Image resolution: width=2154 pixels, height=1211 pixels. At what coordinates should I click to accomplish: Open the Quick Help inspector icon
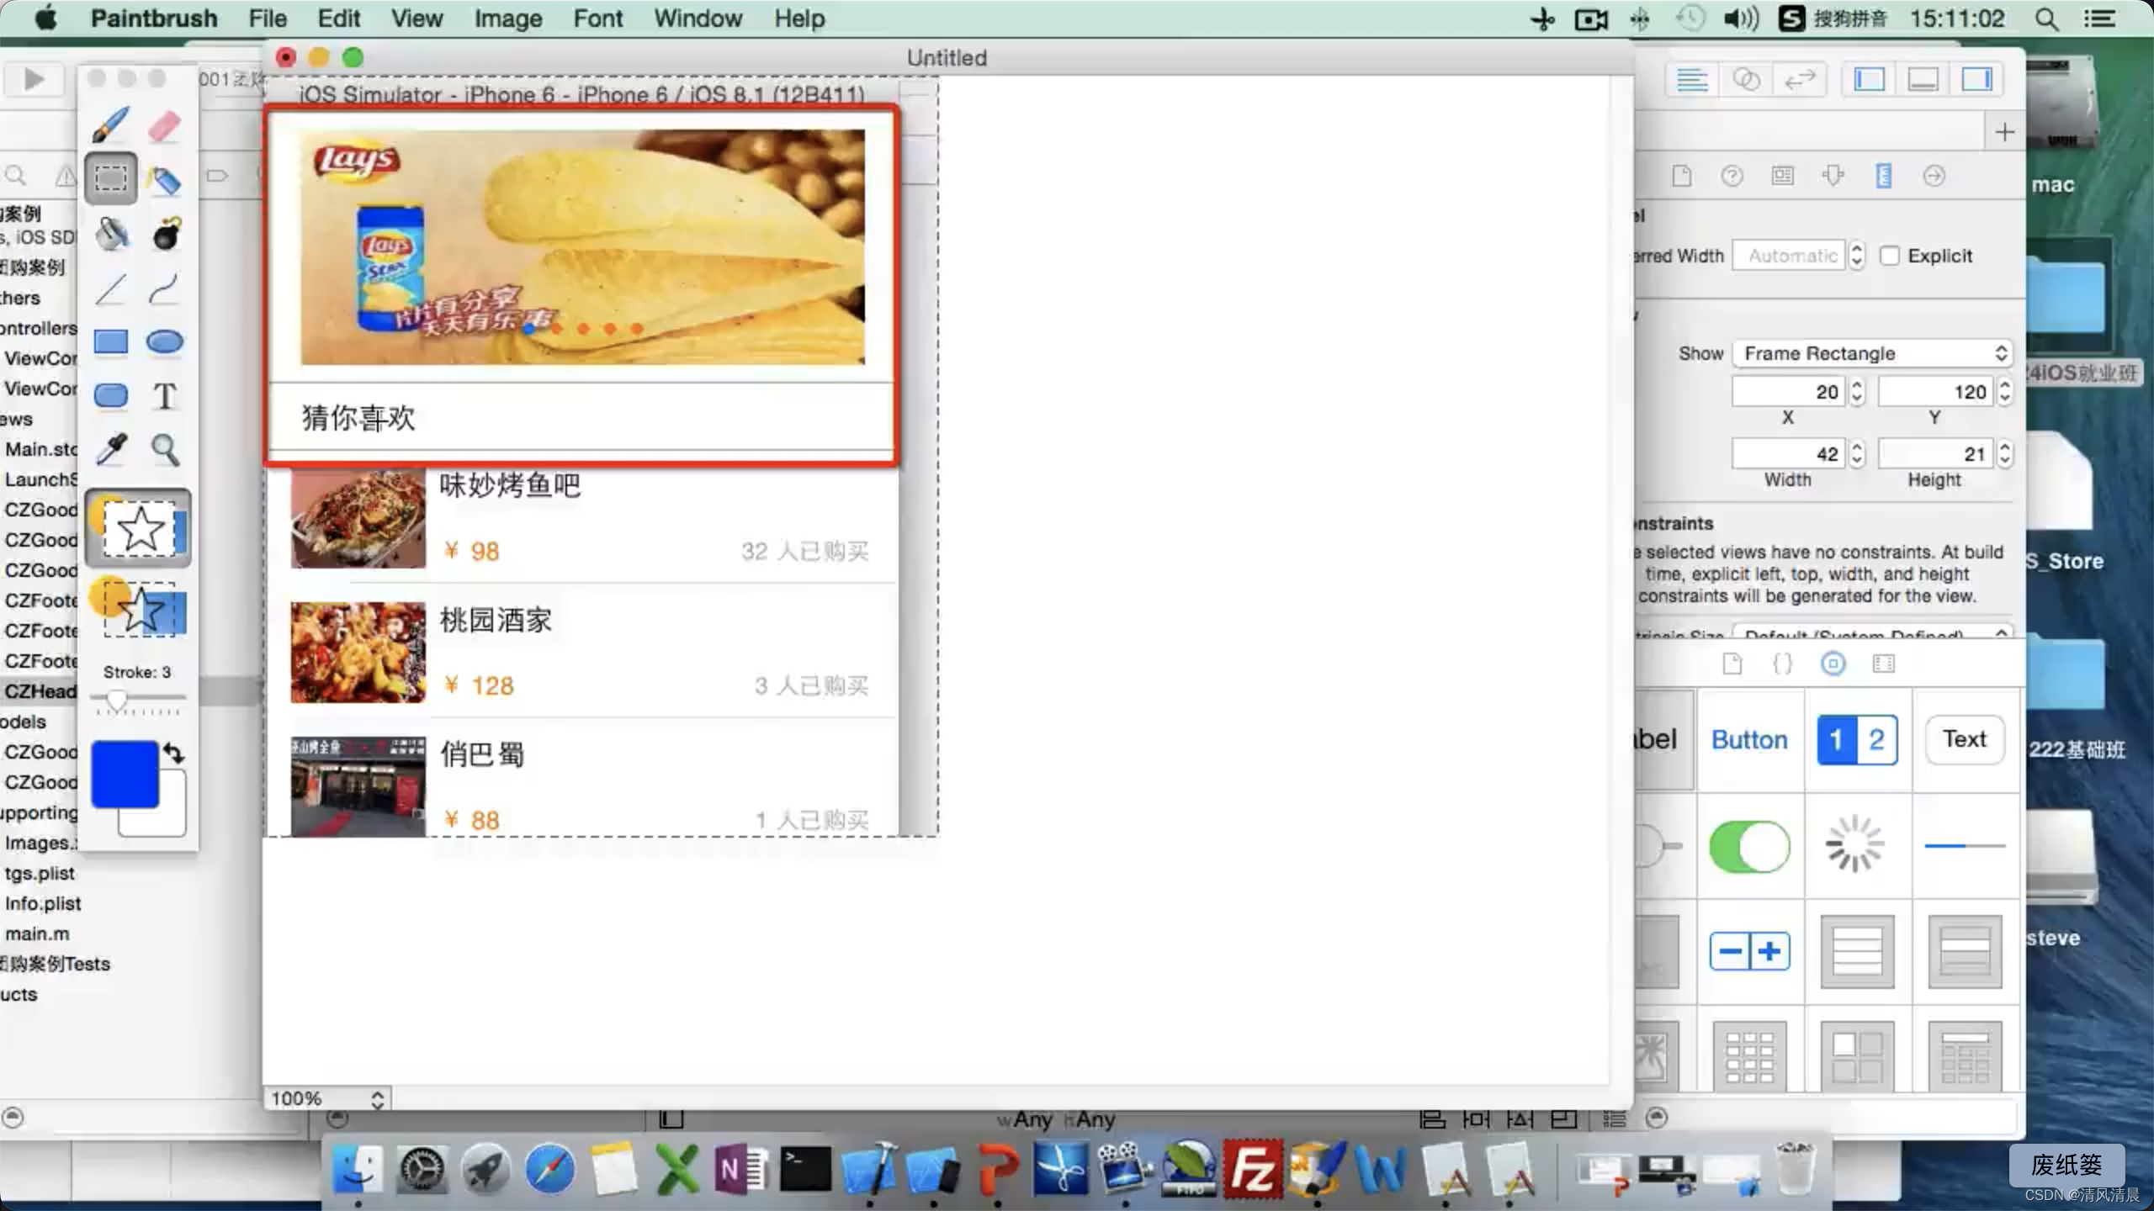click(x=1732, y=176)
